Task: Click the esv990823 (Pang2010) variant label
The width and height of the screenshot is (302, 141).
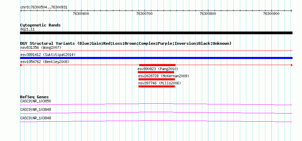Action: coord(158,69)
